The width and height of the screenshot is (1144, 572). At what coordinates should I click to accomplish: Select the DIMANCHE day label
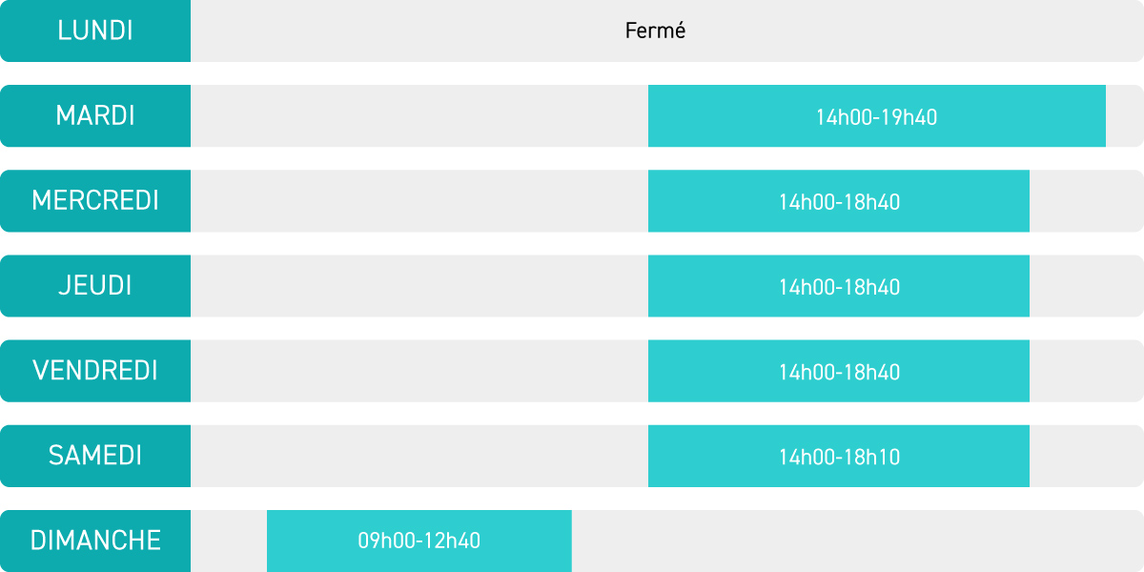tap(95, 541)
